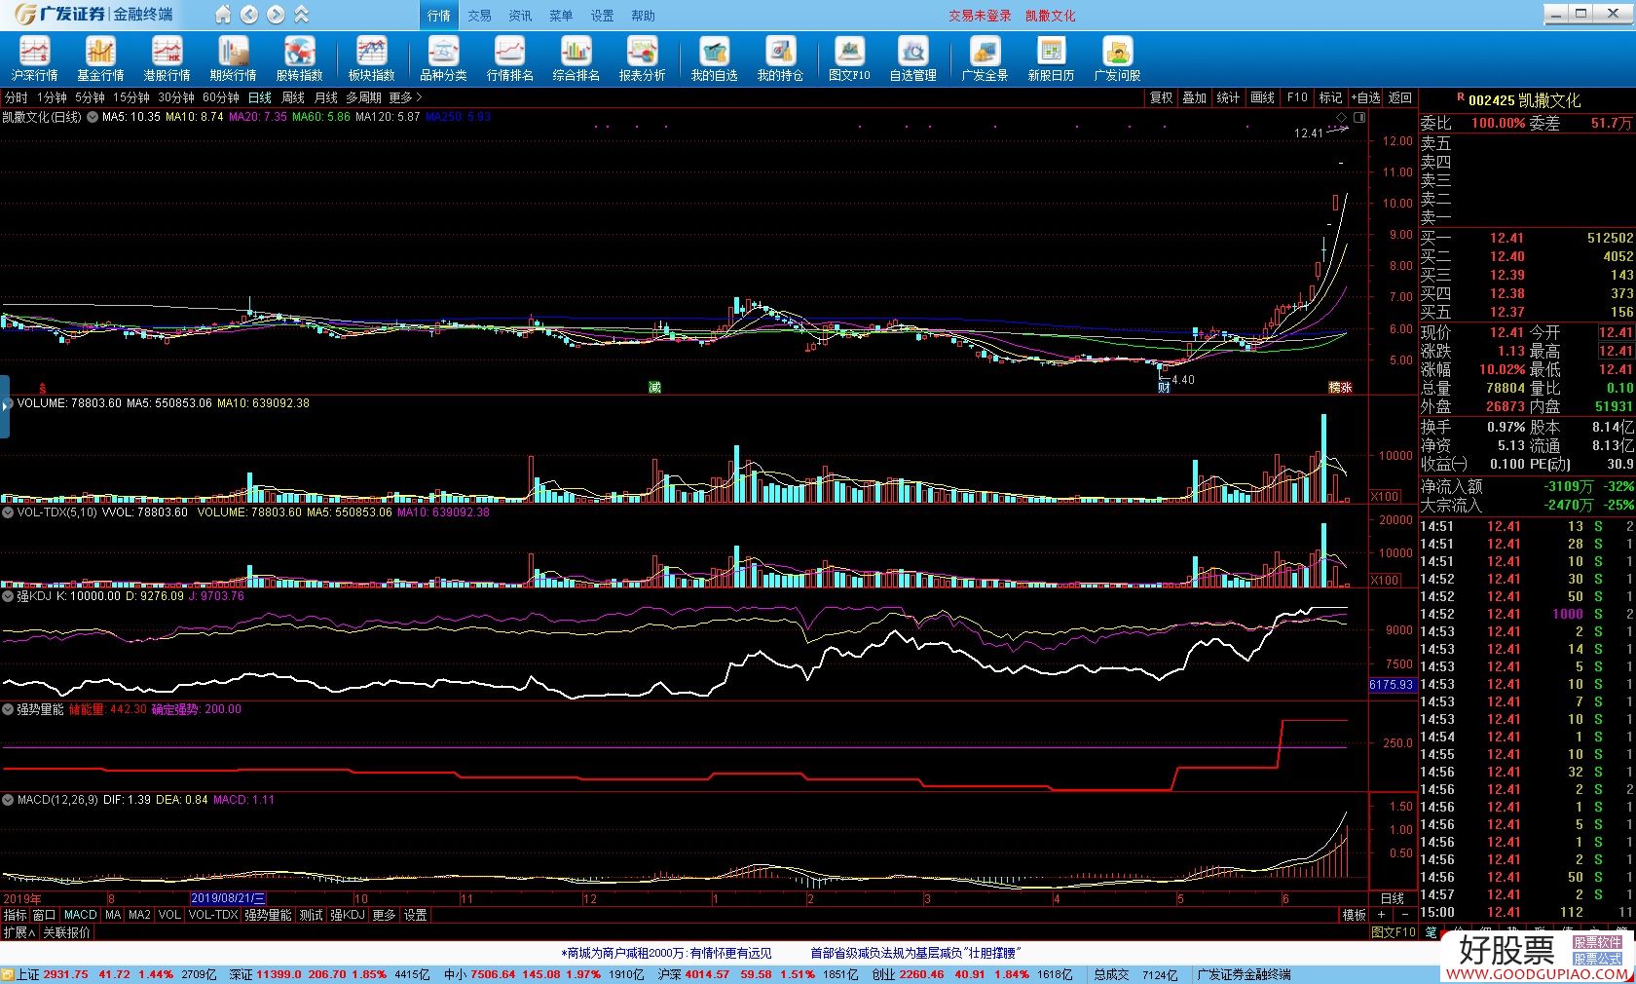Switch to 月线 monthly period

click(326, 97)
